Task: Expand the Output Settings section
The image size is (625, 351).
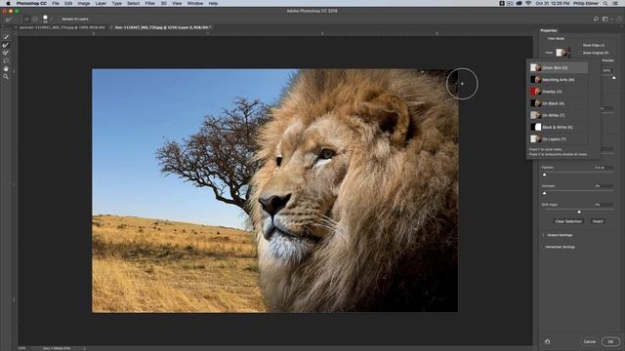Action: pyautogui.click(x=543, y=235)
